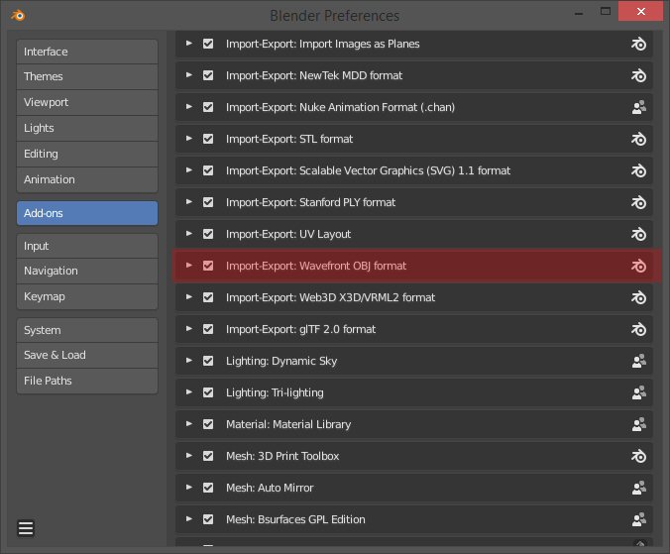Click Blender icon on NewTek MDD format row

coord(638,75)
